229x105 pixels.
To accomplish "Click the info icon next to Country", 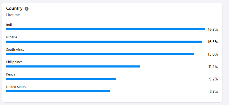I will tap(27, 9).
